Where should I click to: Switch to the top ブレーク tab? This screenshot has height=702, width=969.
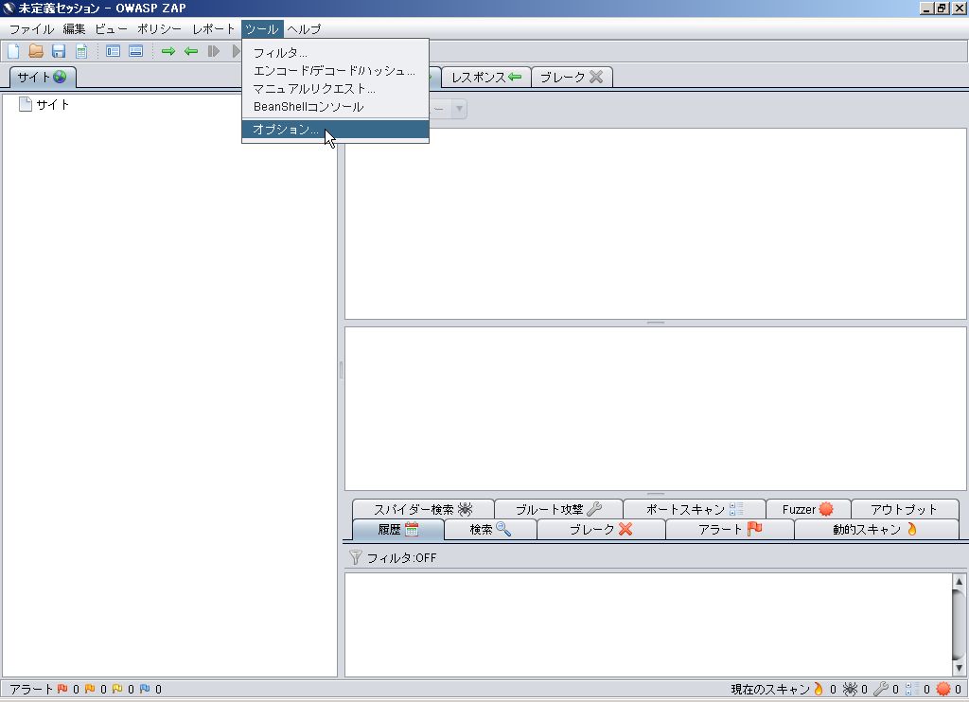click(572, 78)
